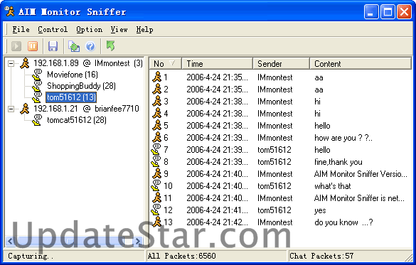416x265 pixels.
Task: Select the message 'do you know ...?'
Action: tap(343, 222)
